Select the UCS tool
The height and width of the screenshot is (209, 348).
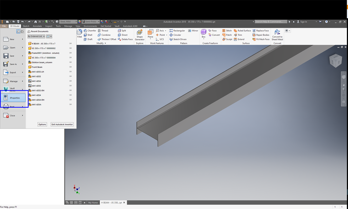[x=160, y=39]
